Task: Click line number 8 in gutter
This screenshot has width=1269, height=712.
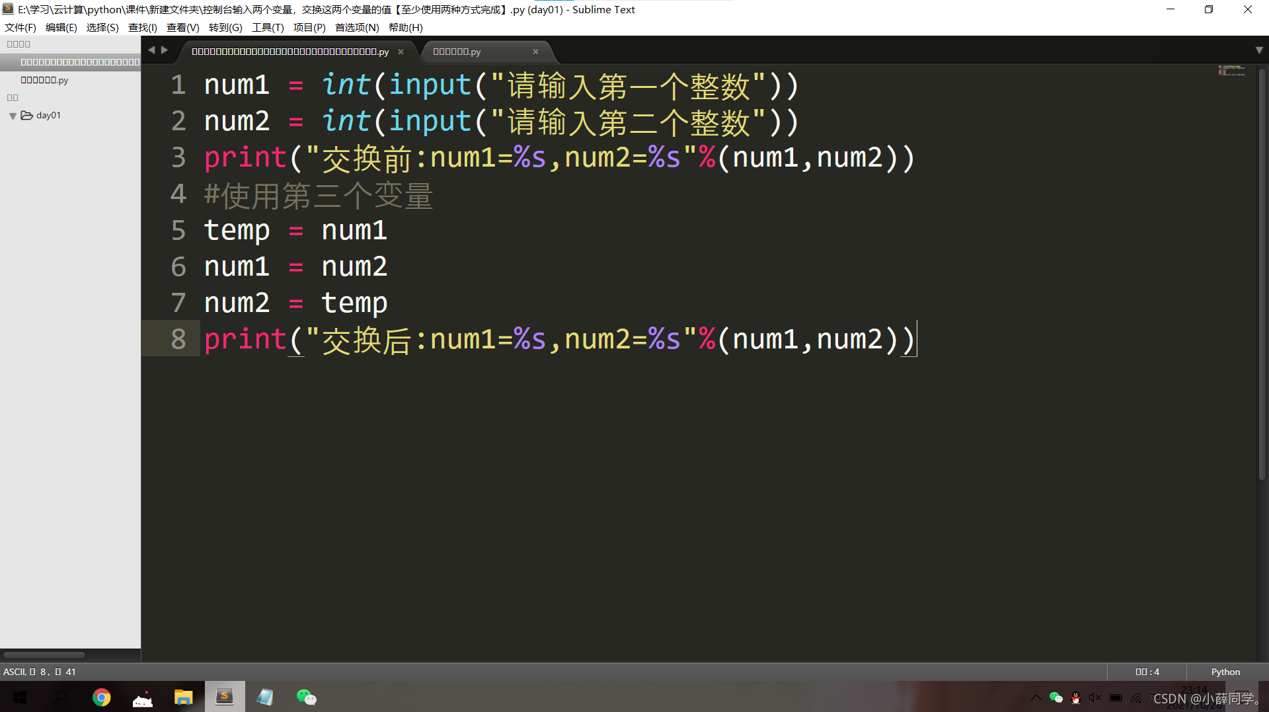Action: (178, 339)
